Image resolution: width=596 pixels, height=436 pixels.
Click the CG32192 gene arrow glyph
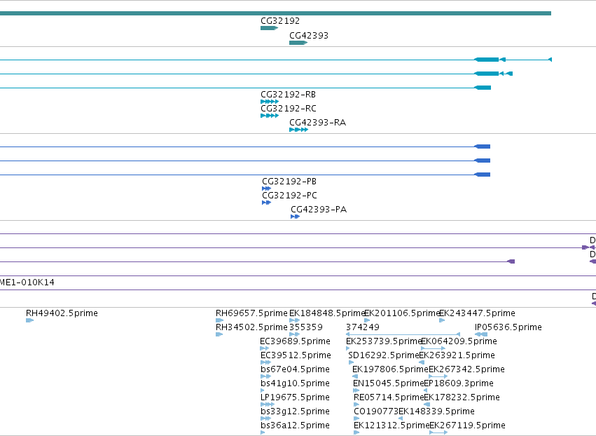[x=269, y=28]
